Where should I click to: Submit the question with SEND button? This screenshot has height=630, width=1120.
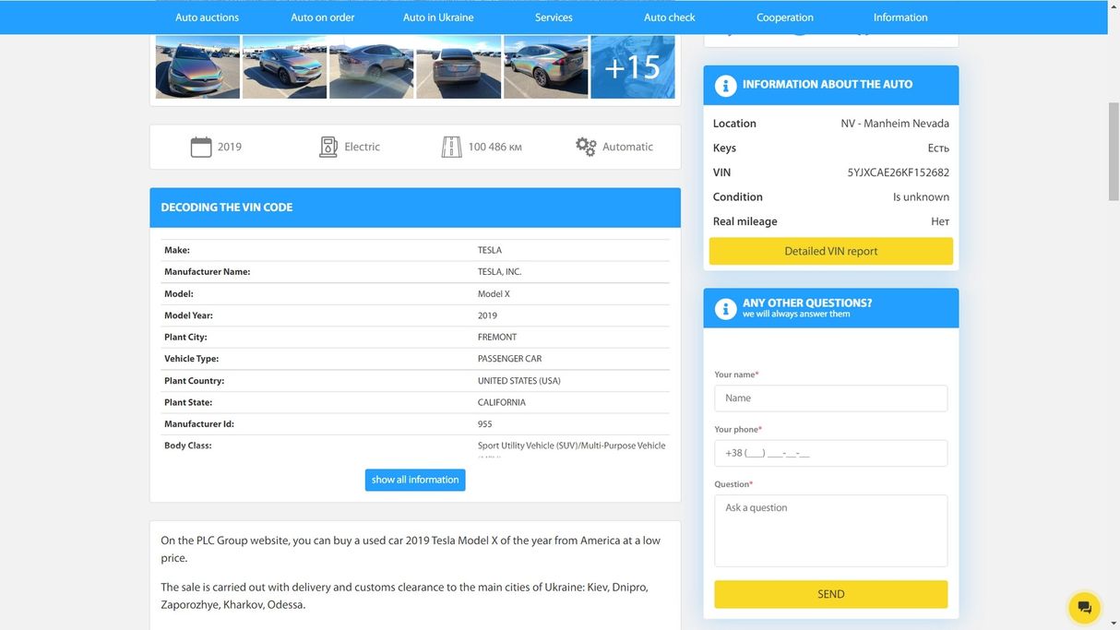click(x=831, y=594)
